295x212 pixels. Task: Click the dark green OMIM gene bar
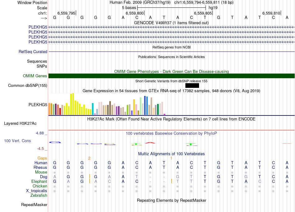(x=171, y=76)
